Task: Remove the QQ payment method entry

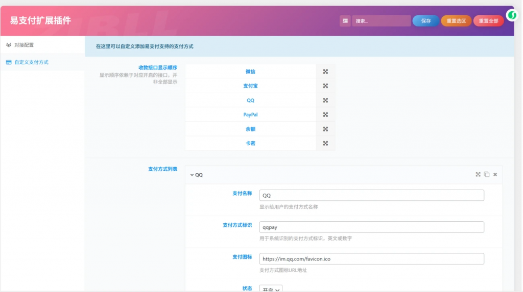Action: [495, 174]
